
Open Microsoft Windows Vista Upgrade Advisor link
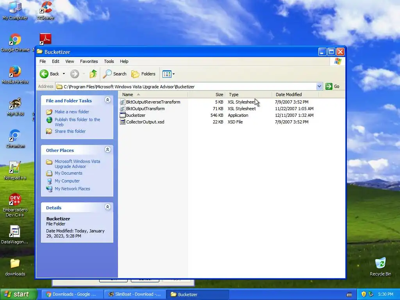click(77, 164)
